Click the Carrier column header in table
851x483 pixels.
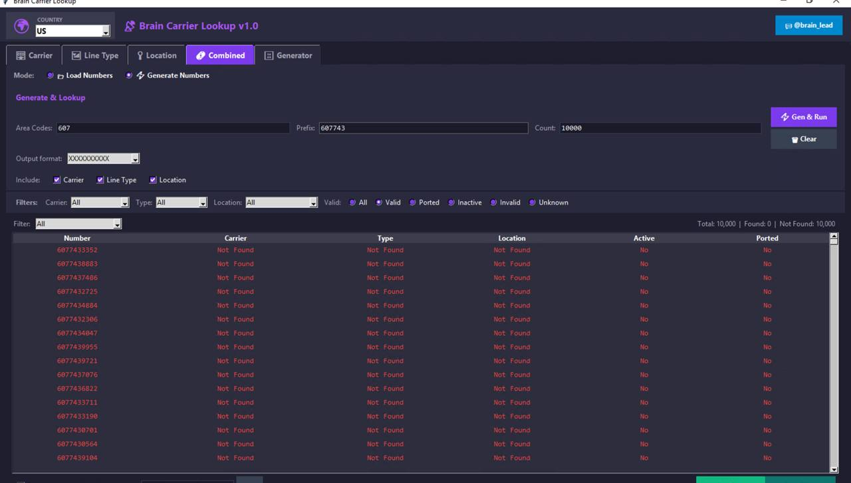pos(235,238)
